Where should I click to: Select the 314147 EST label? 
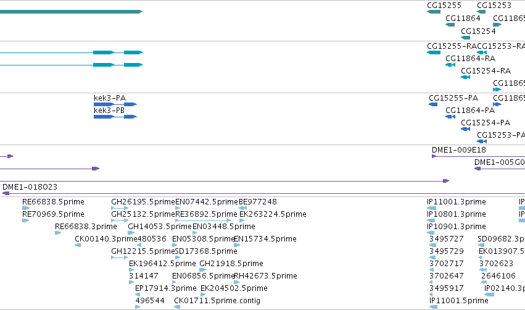143,276
